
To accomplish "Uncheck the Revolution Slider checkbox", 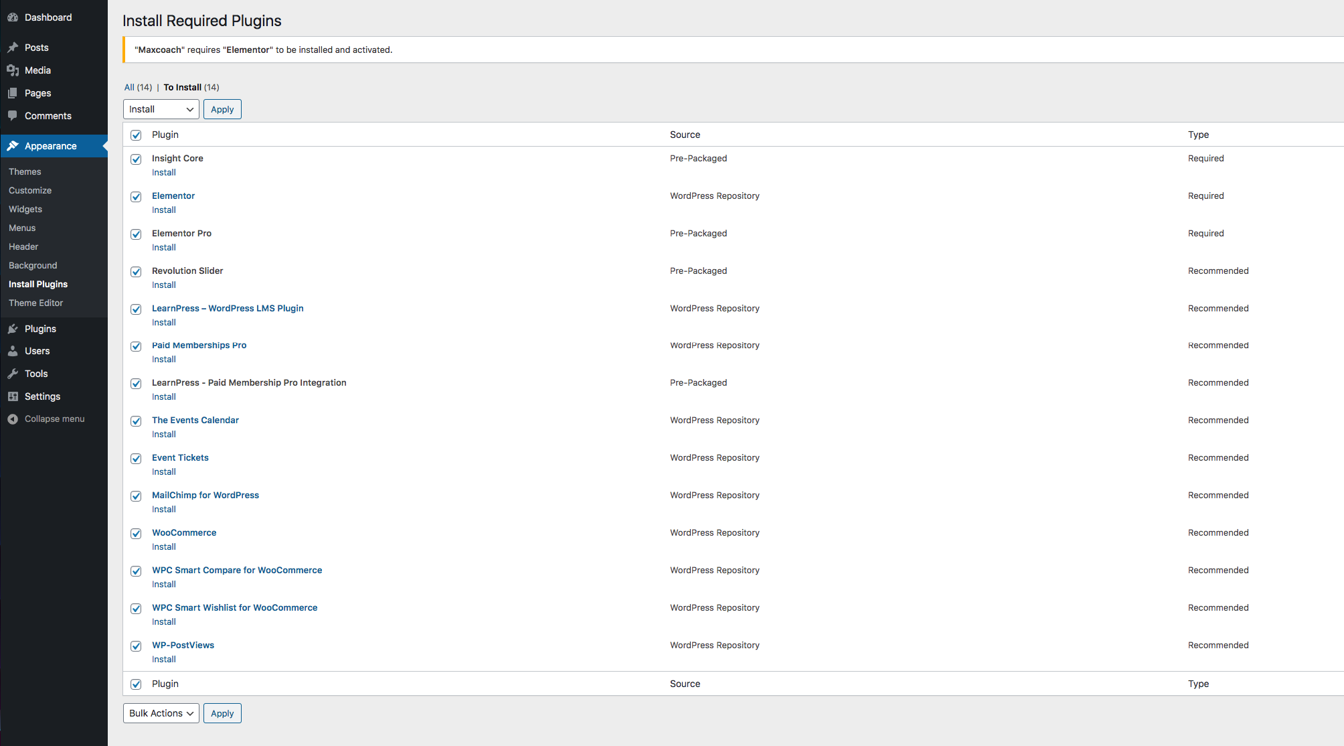I will pos(136,272).
